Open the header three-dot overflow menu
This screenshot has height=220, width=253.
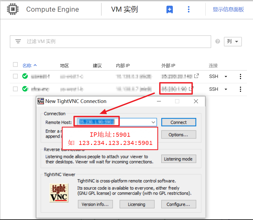(x=188, y=10)
